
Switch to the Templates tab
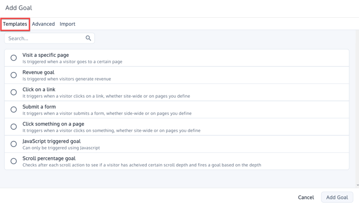click(15, 24)
